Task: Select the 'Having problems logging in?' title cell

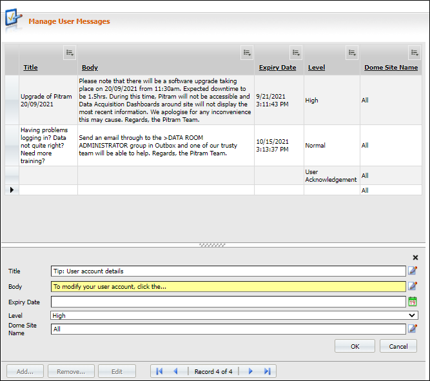Action: click(48, 146)
